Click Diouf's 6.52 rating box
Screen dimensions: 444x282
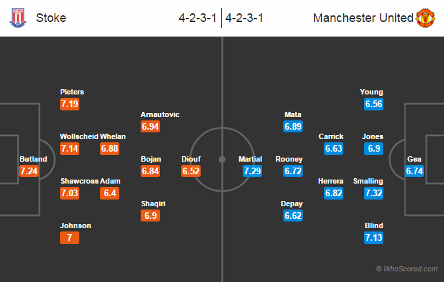tap(191, 171)
